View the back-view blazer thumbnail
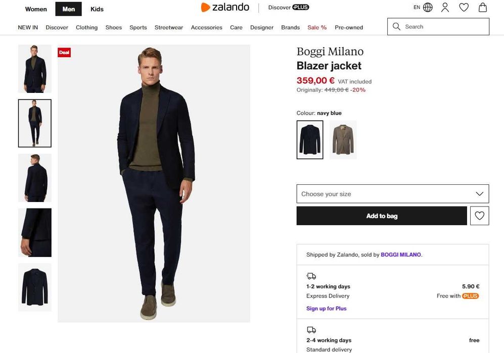The width and height of the screenshot is (504, 353). pos(35,178)
